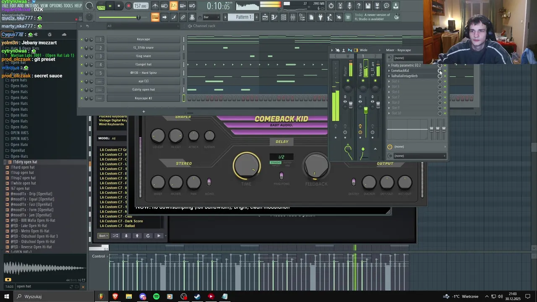Mute the !1dirty open hat channel LED

(81, 90)
